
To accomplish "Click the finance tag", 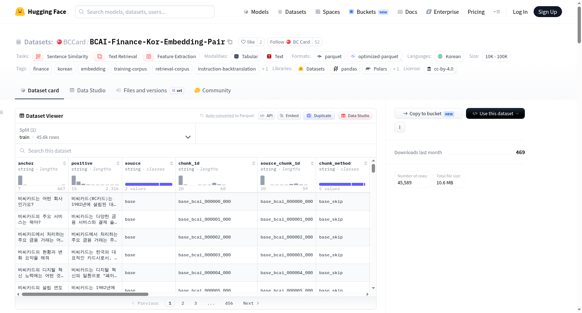I will coord(41,69).
